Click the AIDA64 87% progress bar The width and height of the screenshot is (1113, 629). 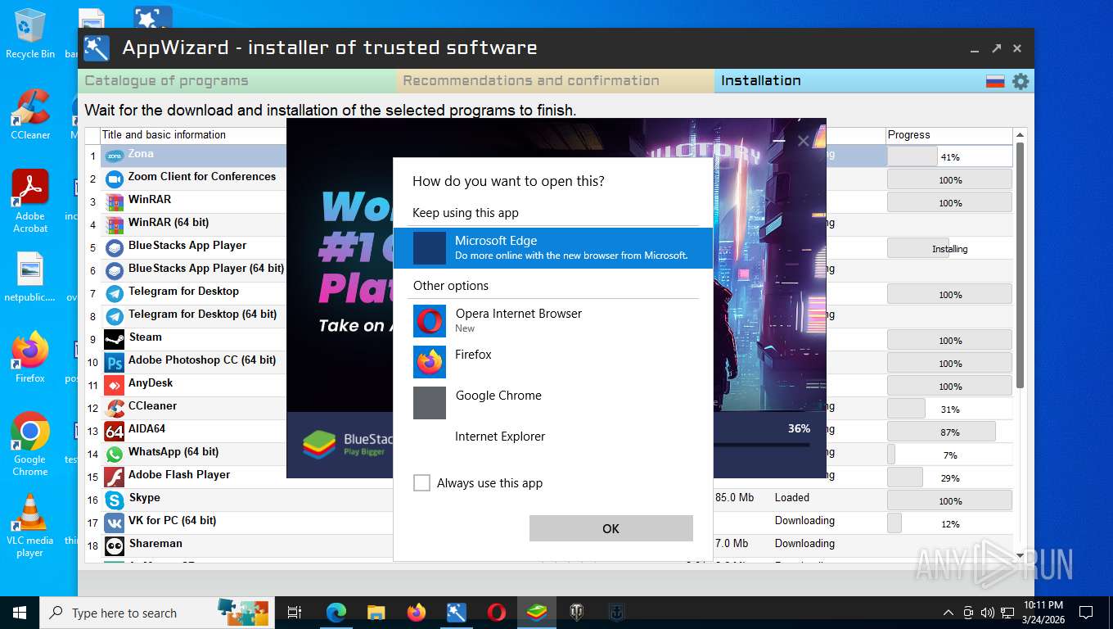pyautogui.click(x=949, y=431)
